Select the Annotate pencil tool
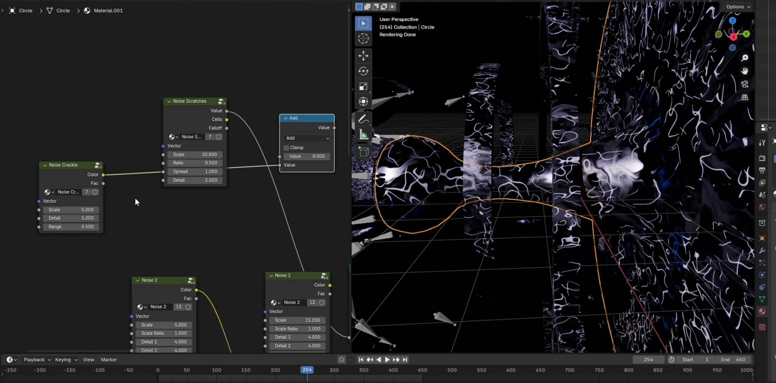The width and height of the screenshot is (776, 383). click(363, 119)
